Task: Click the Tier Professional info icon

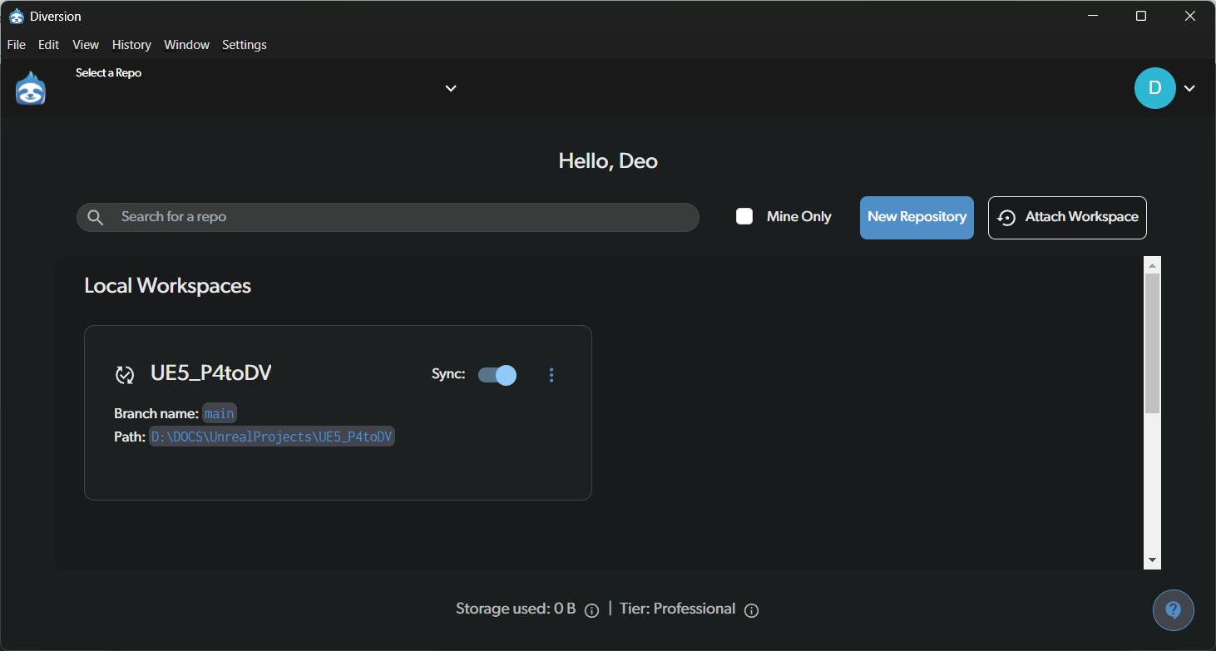Action: pyautogui.click(x=751, y=611)
